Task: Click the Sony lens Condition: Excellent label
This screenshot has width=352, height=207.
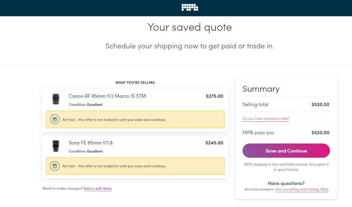Action: click(86, 151)
